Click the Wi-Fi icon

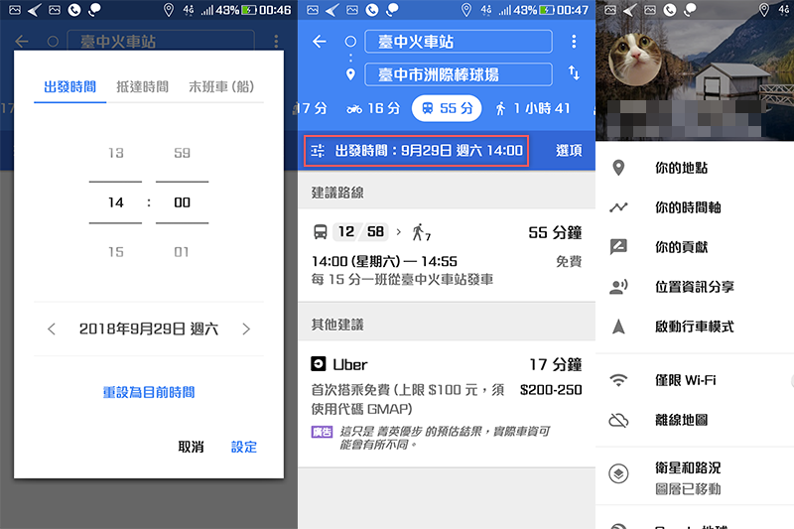pos(618,380)
